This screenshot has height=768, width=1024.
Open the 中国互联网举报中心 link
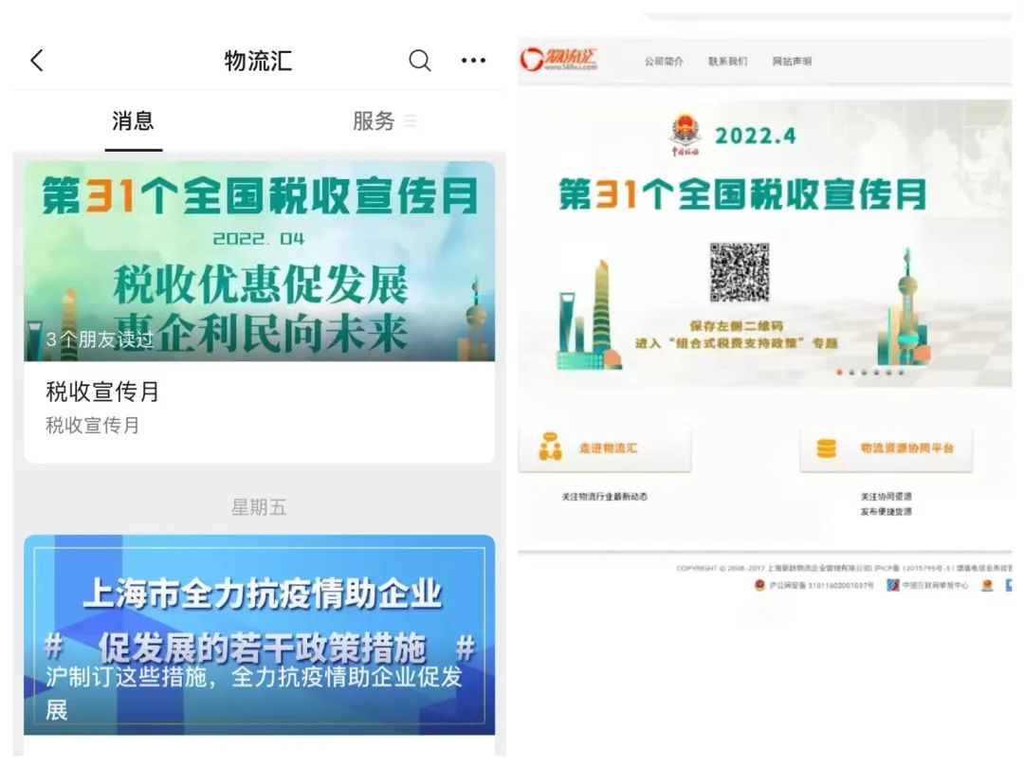(x=935, y=585)
